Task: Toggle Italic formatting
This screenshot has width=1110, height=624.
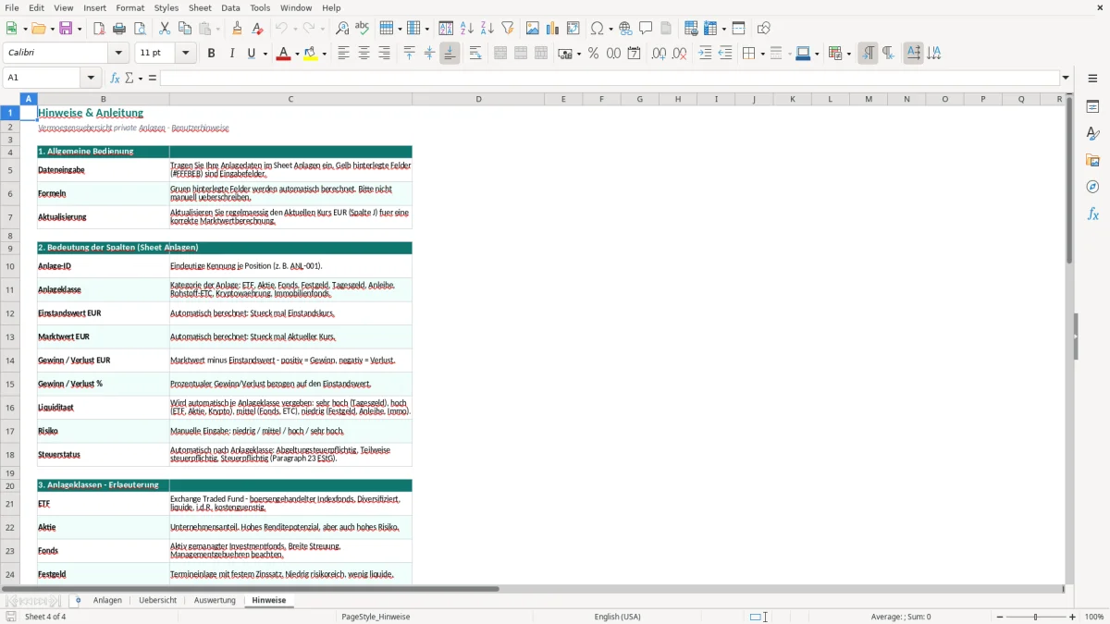Action: coord(231,54)
